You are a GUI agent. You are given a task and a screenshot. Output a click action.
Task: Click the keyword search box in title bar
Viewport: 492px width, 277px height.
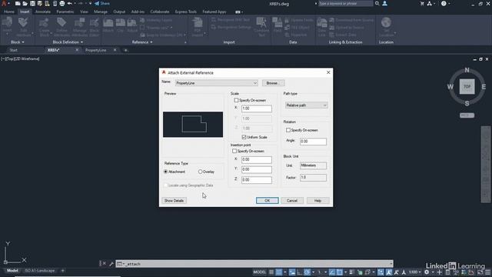tap(346, 3)
